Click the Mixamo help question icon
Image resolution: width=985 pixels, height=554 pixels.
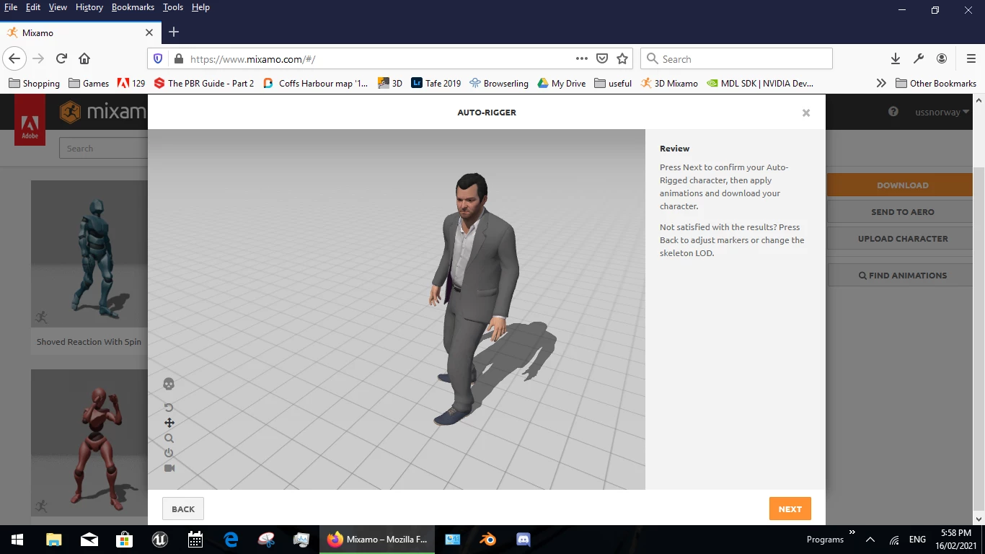tap(893, 112)
